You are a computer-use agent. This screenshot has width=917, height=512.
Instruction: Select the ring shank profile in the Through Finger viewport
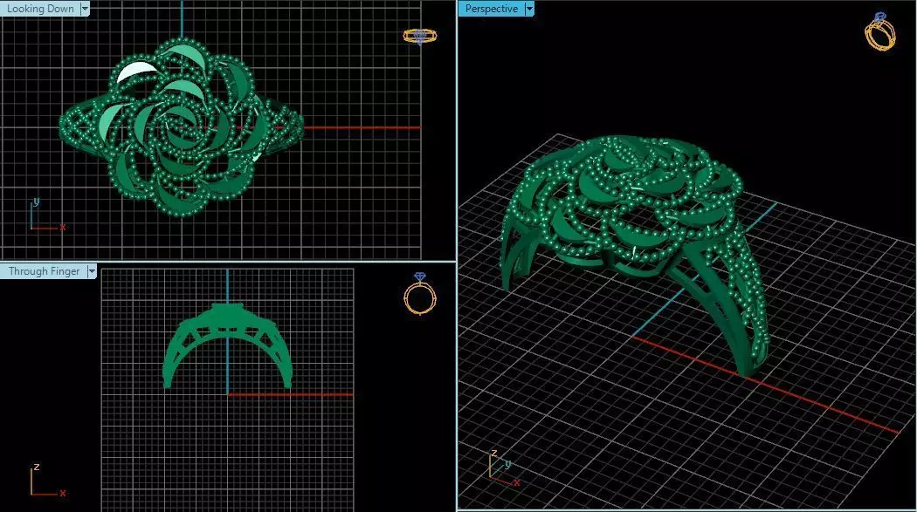click(227, 345)
